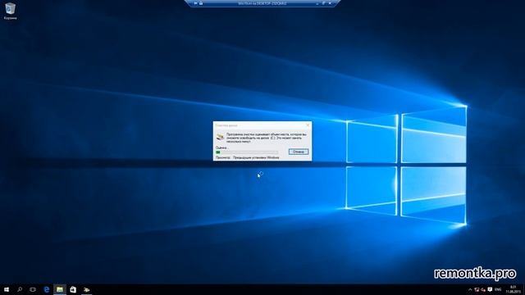This screenshot has width=525, height=295.
Task: Expand hidden system tray icons
Action: coord(470,289)
